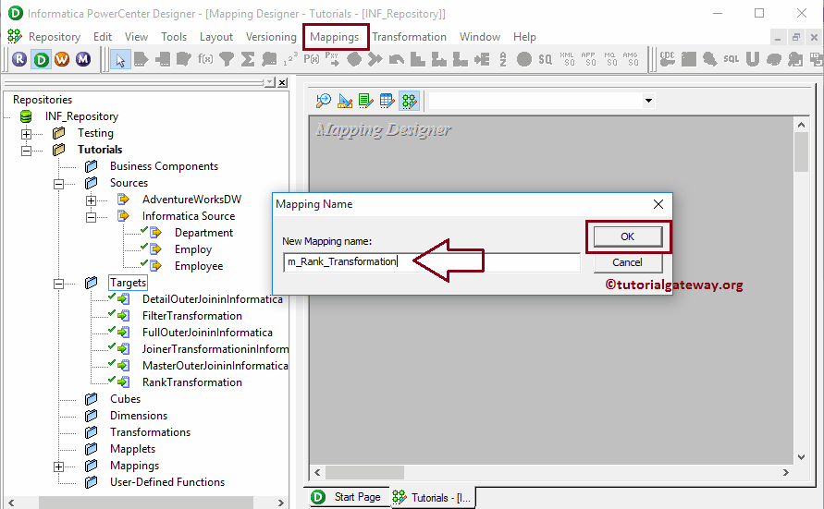This screenshot has width=824, height=509.
Task: Click the Aggregator sigma transformation icon
Action: pyautogui.click(x=248, y=59)
